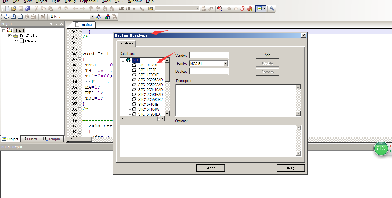The height and width of the screenshot is (198, 392).
Task: Insert breakpoint red circle icon
Action: [229, 9]
